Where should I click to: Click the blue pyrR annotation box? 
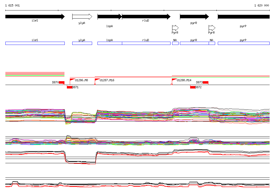[x=194, y=43]
